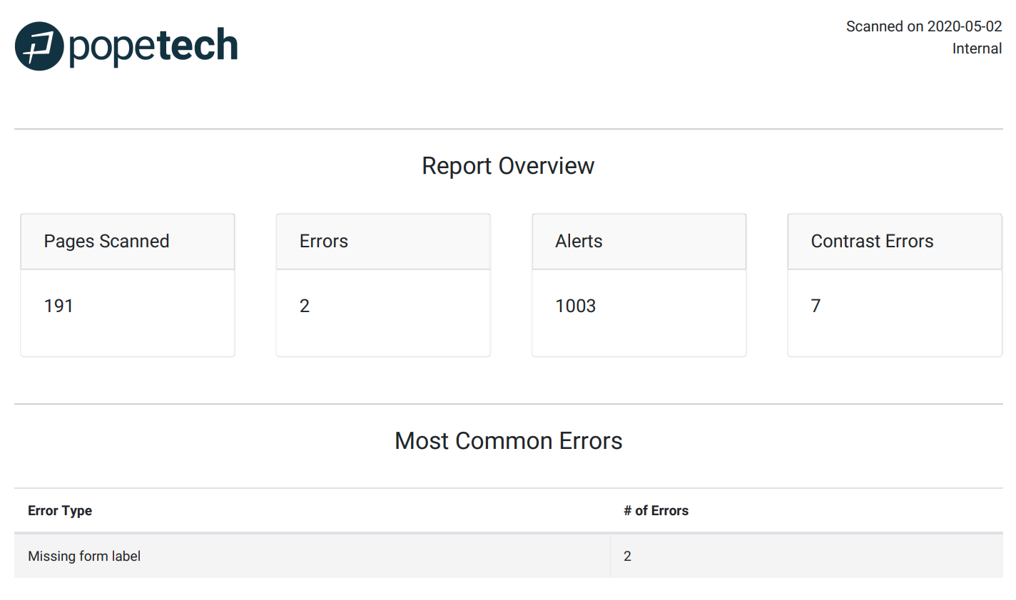1016x600 pixels.
Task: Click the Errors count showing 2
Action: point(305,305)
